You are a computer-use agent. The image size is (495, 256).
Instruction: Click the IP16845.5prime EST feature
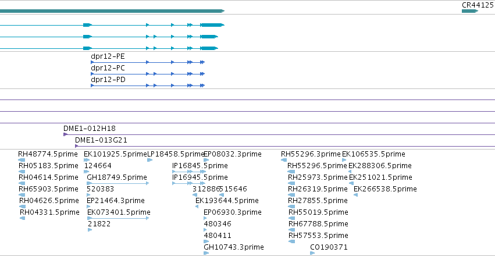point(189,172)
